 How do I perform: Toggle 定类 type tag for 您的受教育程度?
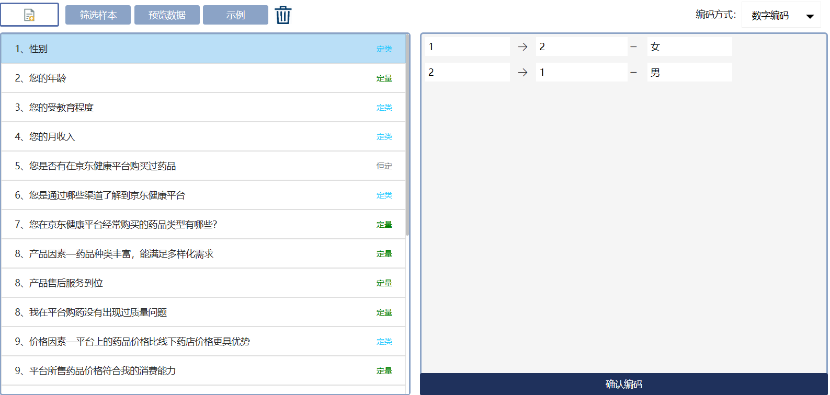coord(384,108)
